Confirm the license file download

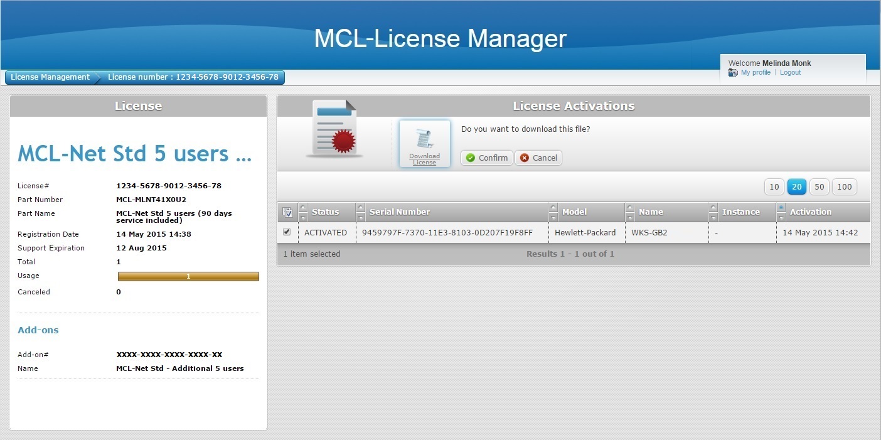(487, 158)
